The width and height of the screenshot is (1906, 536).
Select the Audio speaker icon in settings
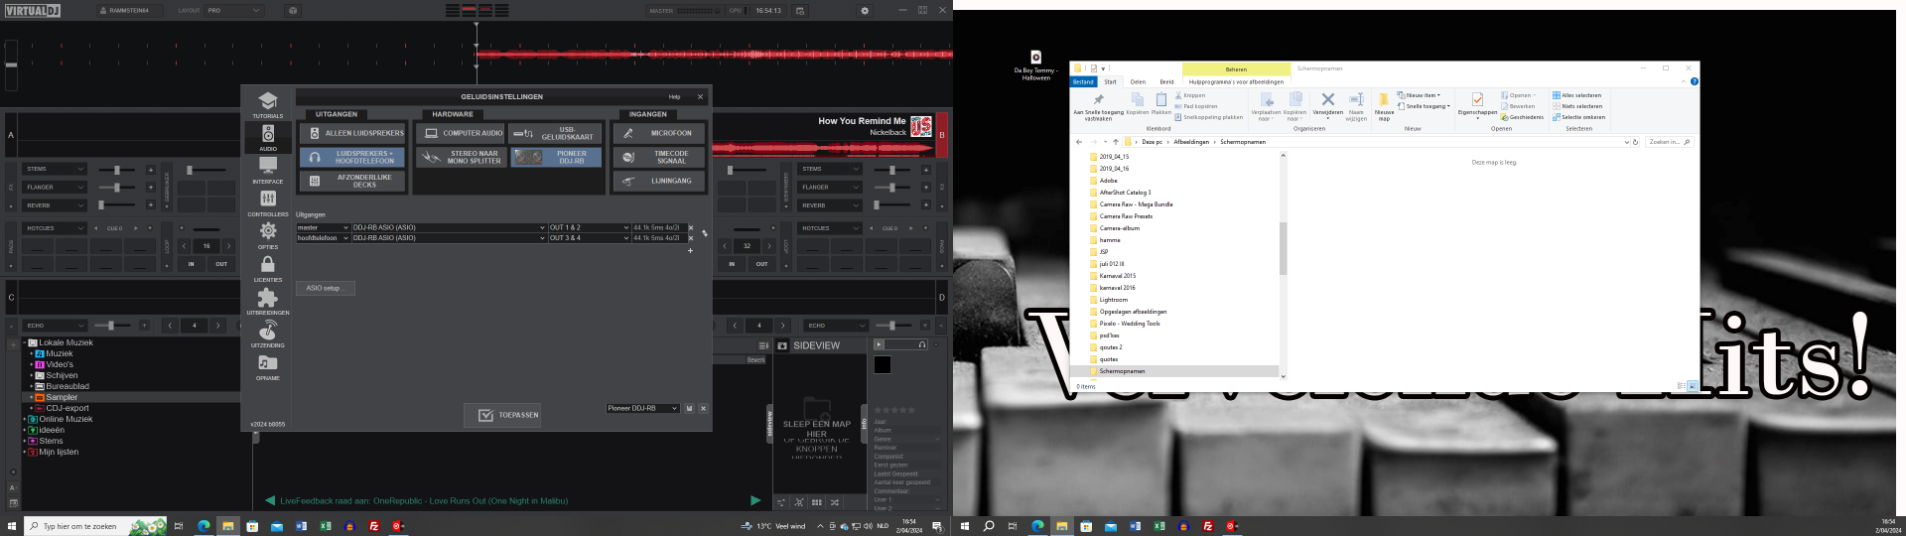tap(268, 137)
